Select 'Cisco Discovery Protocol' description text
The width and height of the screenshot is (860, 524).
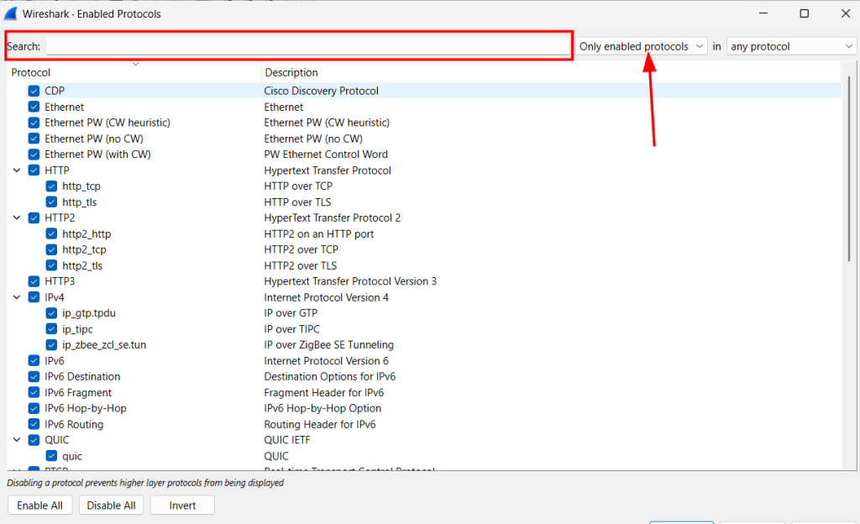(x=322, y=91)
